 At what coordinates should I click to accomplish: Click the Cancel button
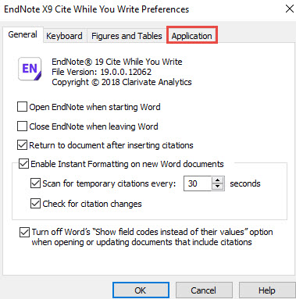coord(204,290)
